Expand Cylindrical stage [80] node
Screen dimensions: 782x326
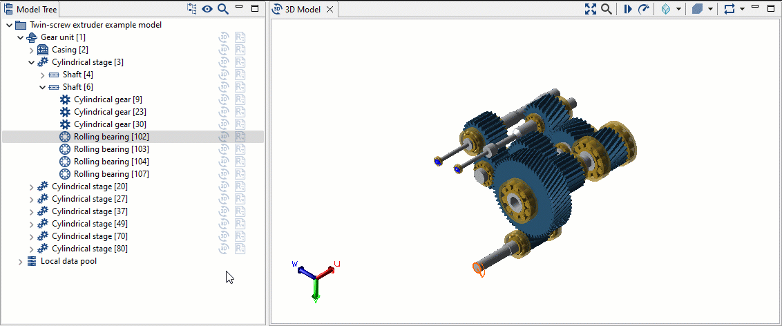pyautogui.click(x=31, y=249)
